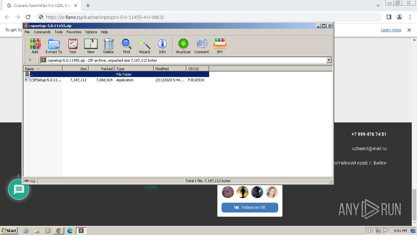Viewport: 417px width, 235px height.
Task: Open Chrome tab search chevron
Action: point(378,6)
